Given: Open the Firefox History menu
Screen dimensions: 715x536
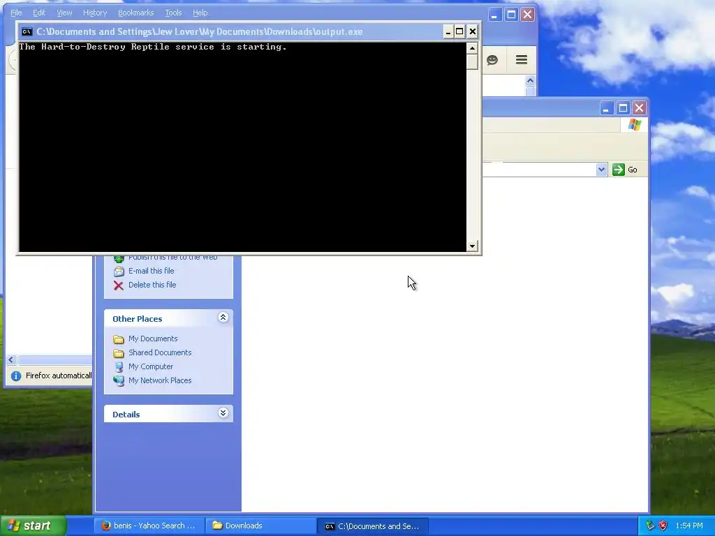Looking at the screenshot, I should [x=95, y=13].
